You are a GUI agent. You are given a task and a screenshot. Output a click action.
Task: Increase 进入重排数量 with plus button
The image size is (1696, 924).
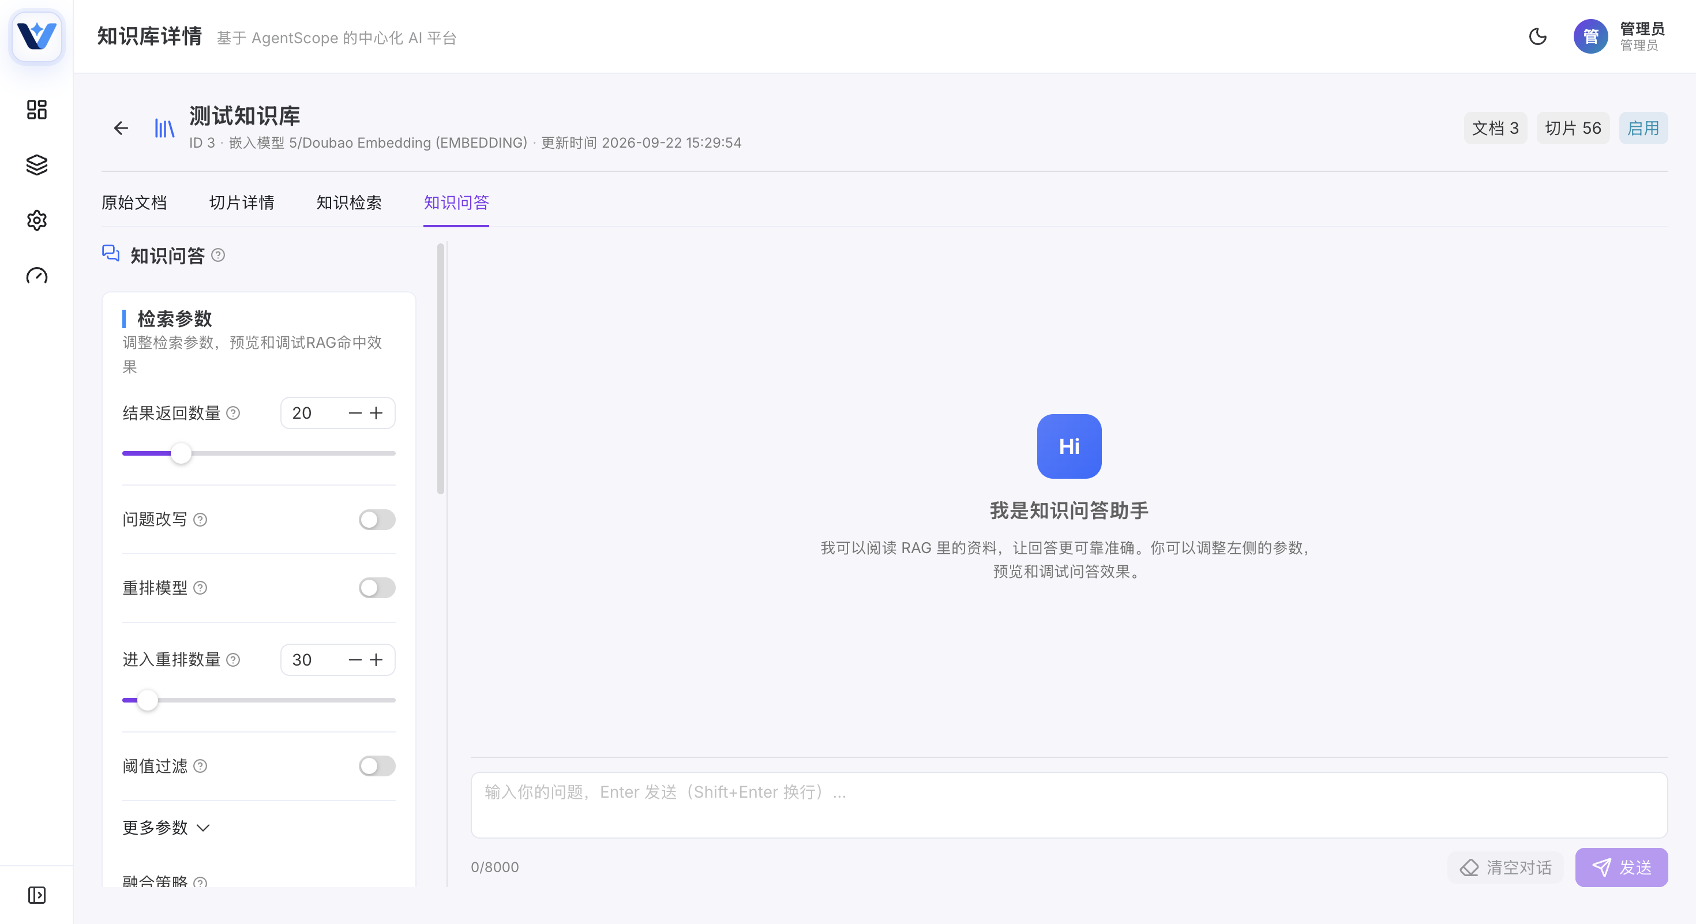click(x=376, y=659)
